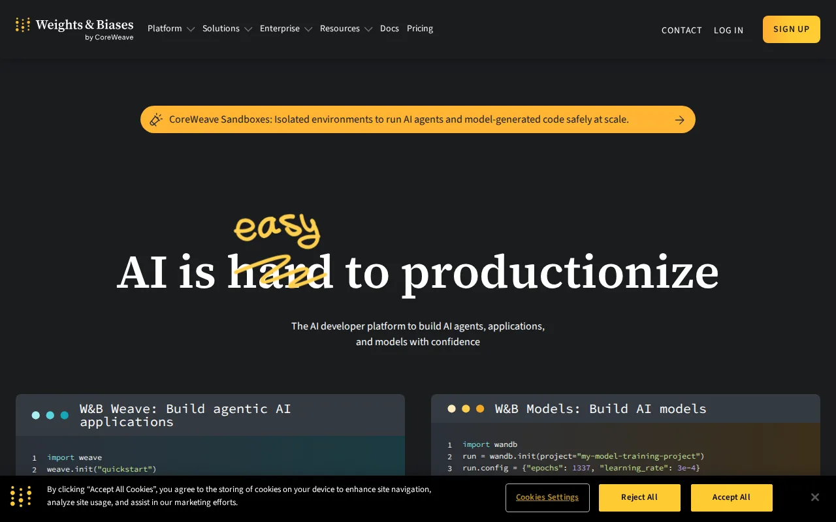Click the yellow window dots on the Models card
The image size is (836, 522).
point(466,408)
